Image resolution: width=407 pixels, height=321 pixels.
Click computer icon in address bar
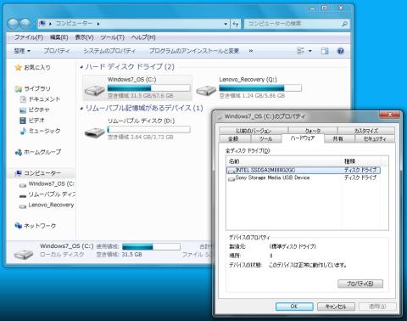[x=42, y=24]
